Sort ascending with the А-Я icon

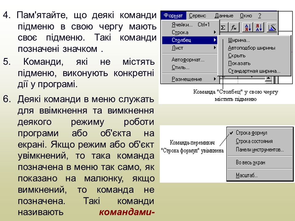[x=248, y=28]
